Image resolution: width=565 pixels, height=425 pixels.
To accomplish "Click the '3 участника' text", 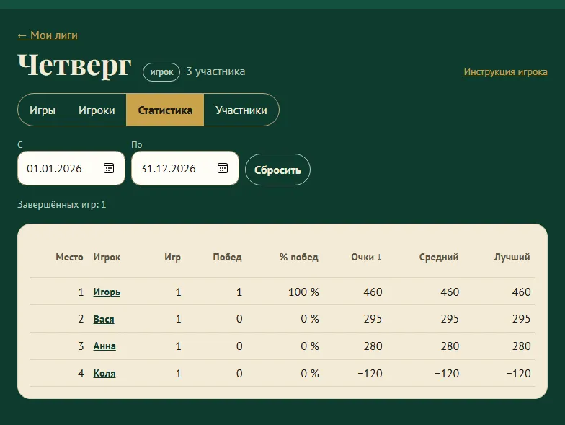I will coord(215,71).
